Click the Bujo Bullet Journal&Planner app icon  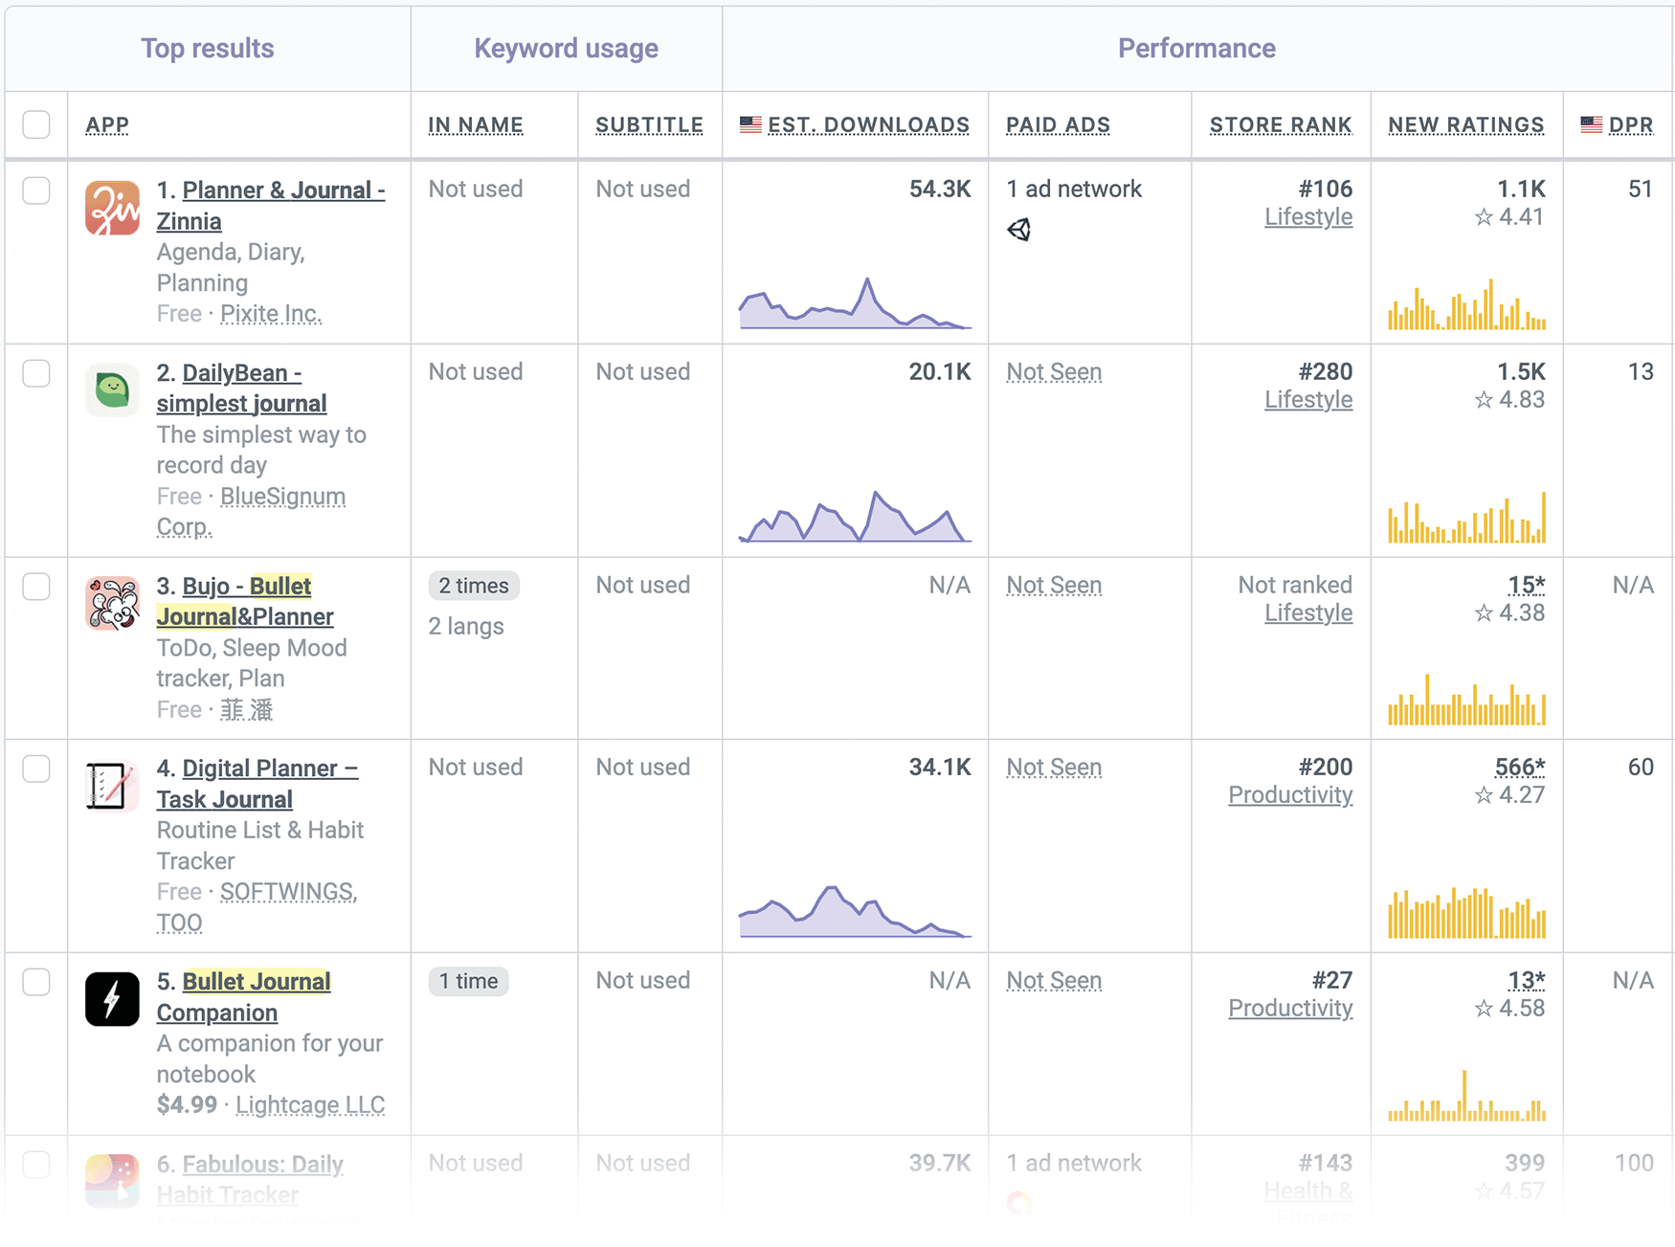[x=112, y=603]
